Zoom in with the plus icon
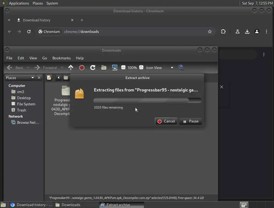The height and width of the screenshot is (208, 274). click(141, 67)
